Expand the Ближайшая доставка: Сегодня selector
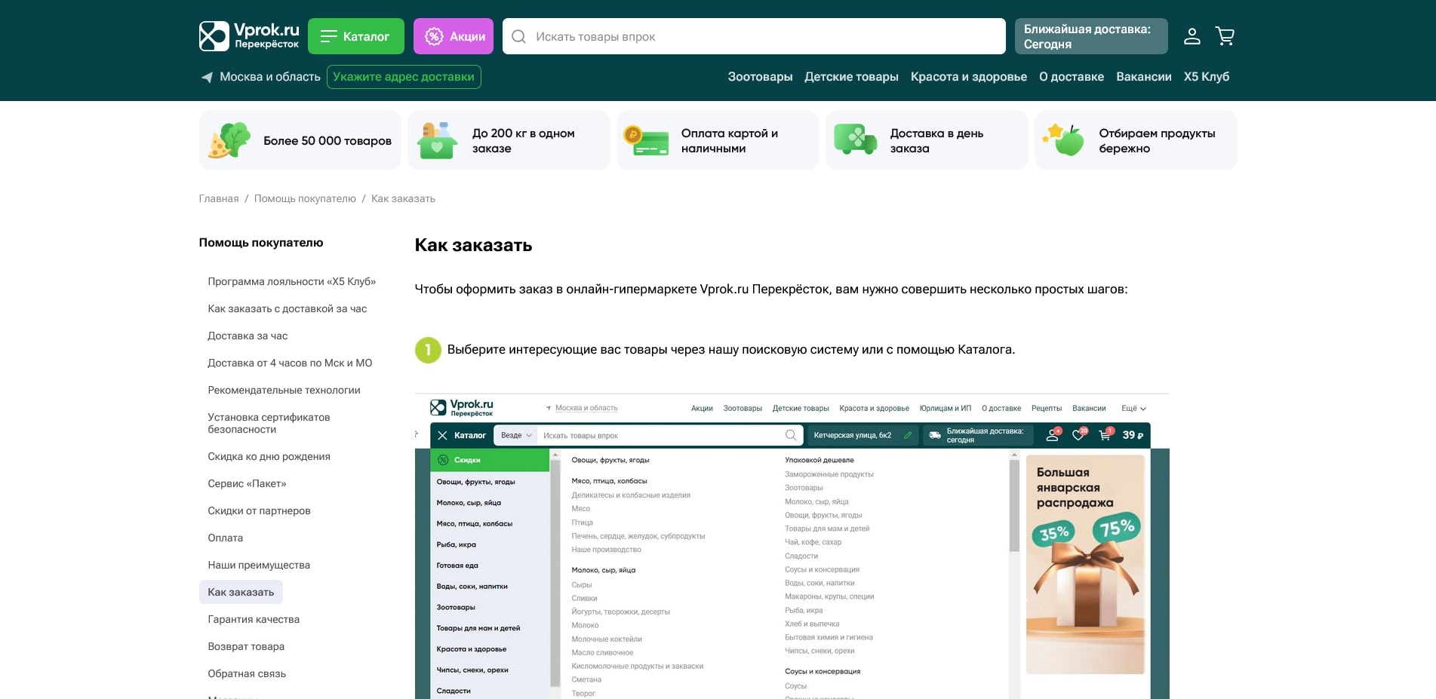The width and height of the screenshot is (1436, 699). (1090, 36)
